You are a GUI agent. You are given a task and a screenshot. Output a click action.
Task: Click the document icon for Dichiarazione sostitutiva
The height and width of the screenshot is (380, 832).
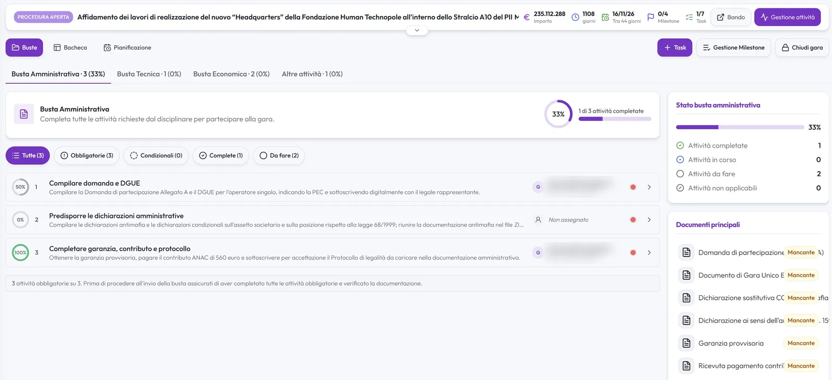click(x=686, y=298)
